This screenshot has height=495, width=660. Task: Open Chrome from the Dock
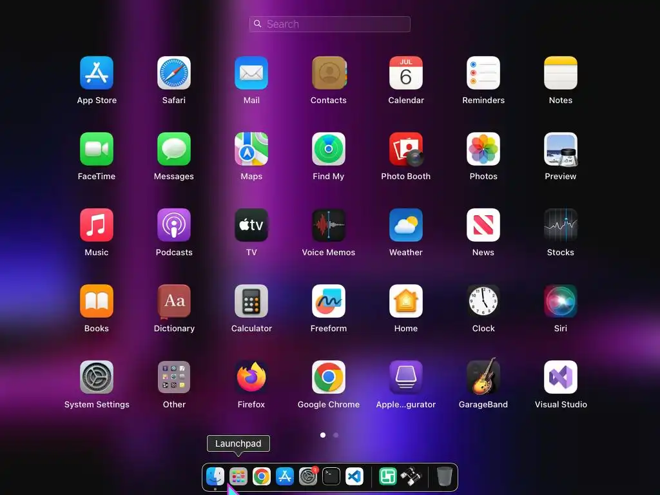(x=262, y=476)
